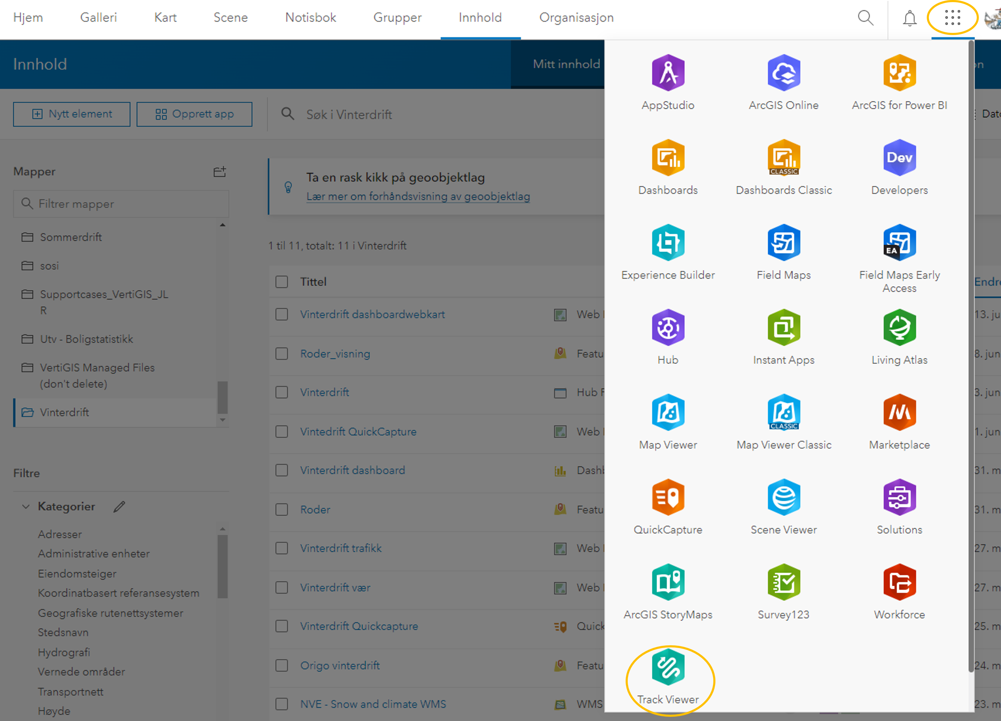This screenshot has height=721, width=1001.
Task: Launch ArcGIS Online app
Action: (x=783, y=83)
